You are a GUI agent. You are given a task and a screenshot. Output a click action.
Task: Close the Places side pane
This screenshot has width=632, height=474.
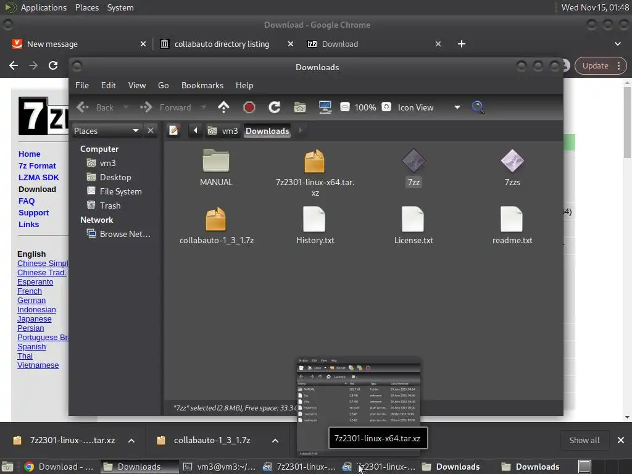tap(151, 131)
